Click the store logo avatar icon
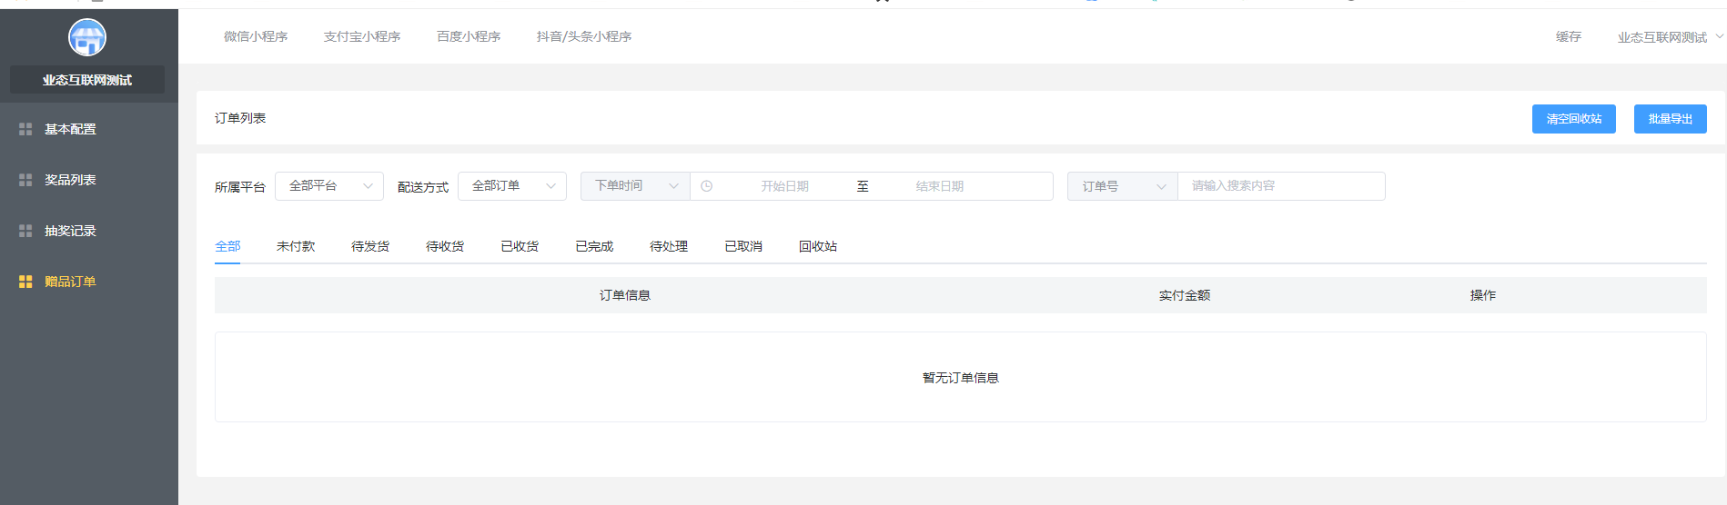Screen dimensions: 1727x505 pyautogui.click(x=87, y=37)
